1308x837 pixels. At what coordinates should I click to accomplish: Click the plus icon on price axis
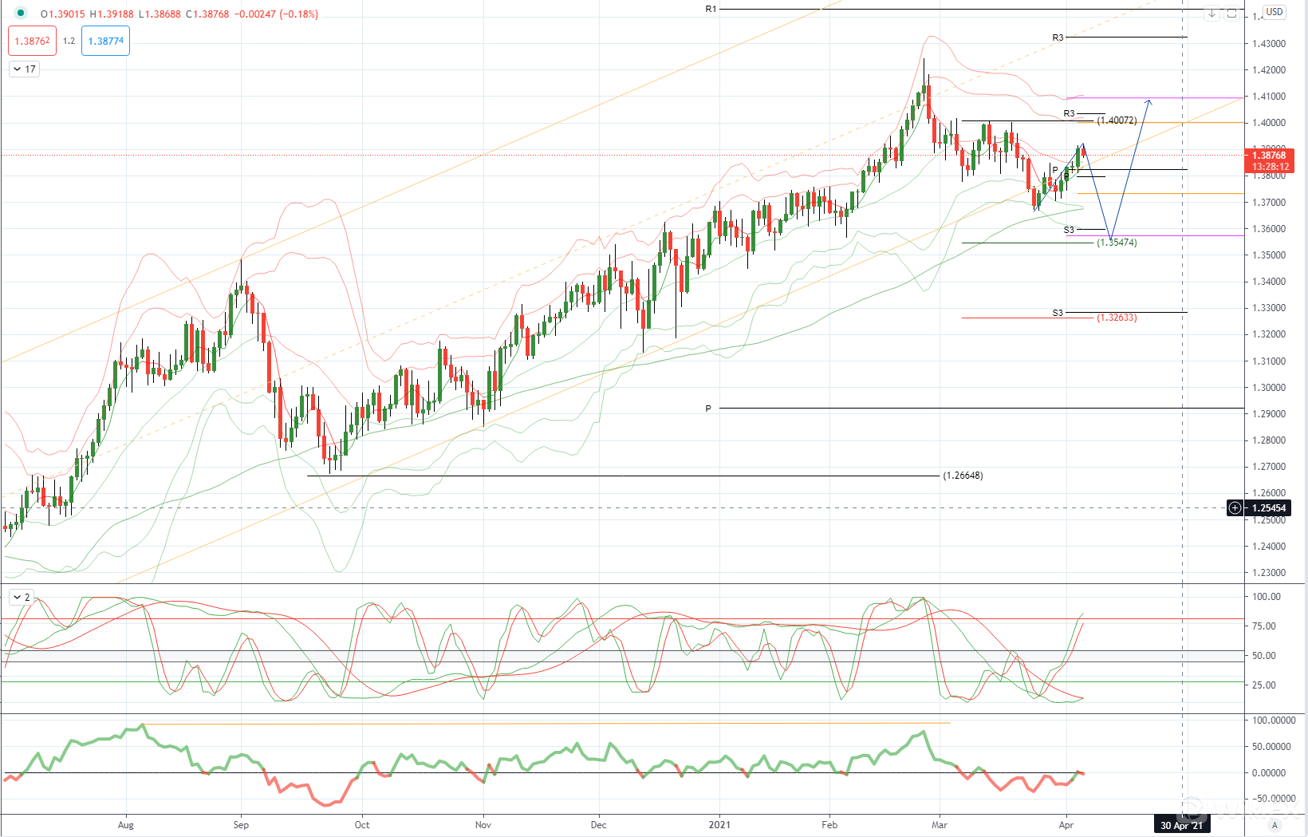click(x=1235, y=508)
